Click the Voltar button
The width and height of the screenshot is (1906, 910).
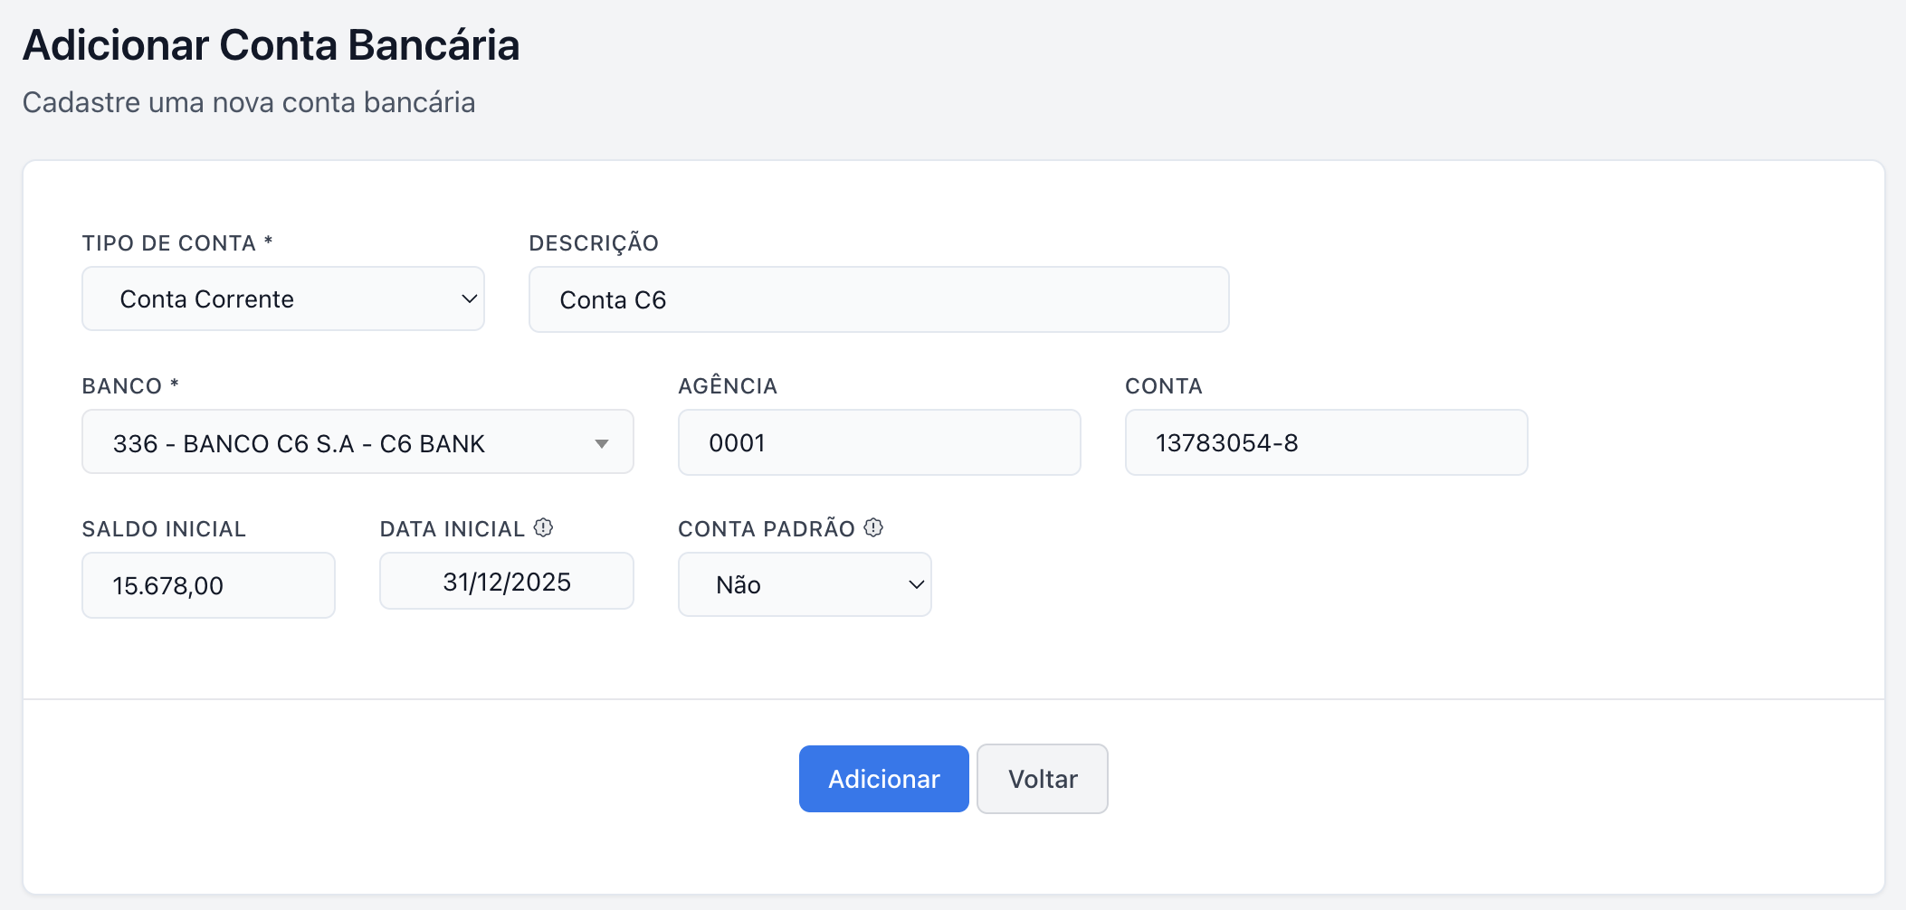pos(1043,779)
